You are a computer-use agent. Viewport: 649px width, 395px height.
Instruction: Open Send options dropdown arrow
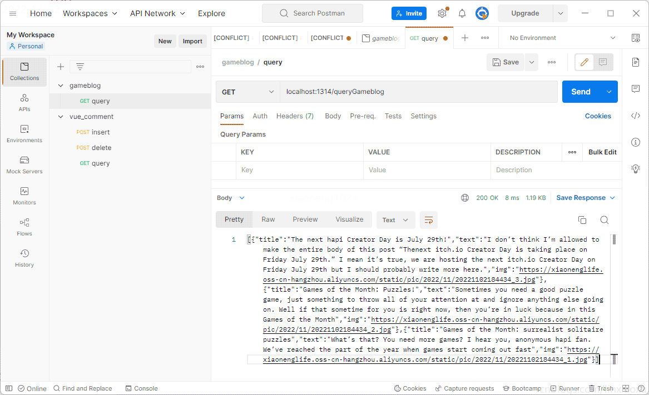click(x=609, y=92)
